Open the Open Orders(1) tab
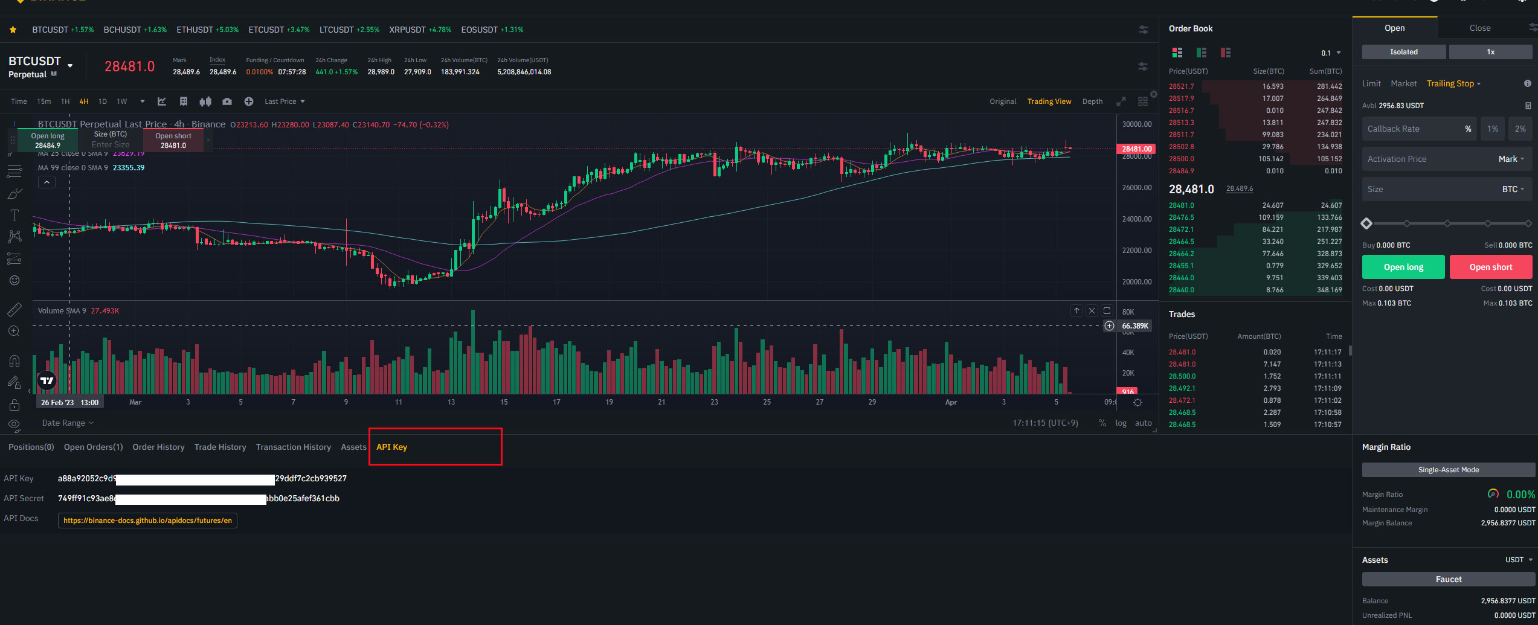Viewport: 1538px width, 625px height. pos(94,447)
